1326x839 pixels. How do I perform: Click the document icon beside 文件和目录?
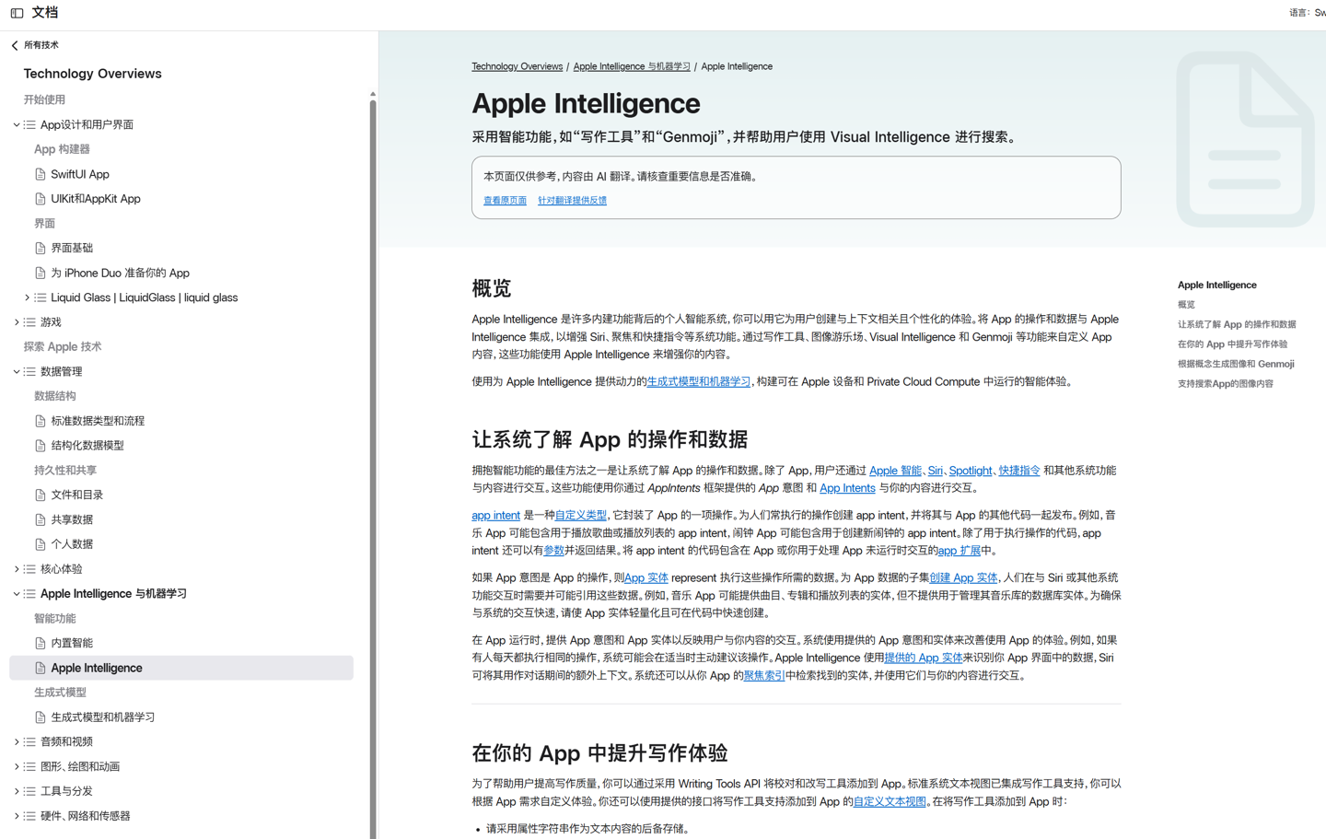pos(41,495)
